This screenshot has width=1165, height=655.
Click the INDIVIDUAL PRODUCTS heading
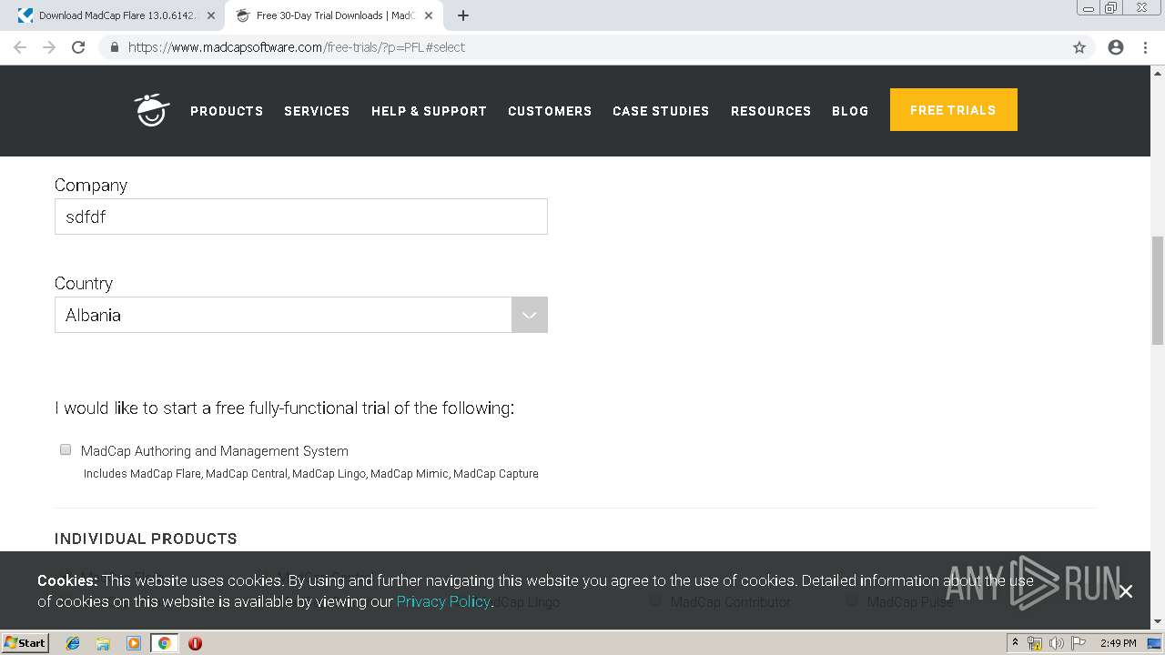pos(146,539)
